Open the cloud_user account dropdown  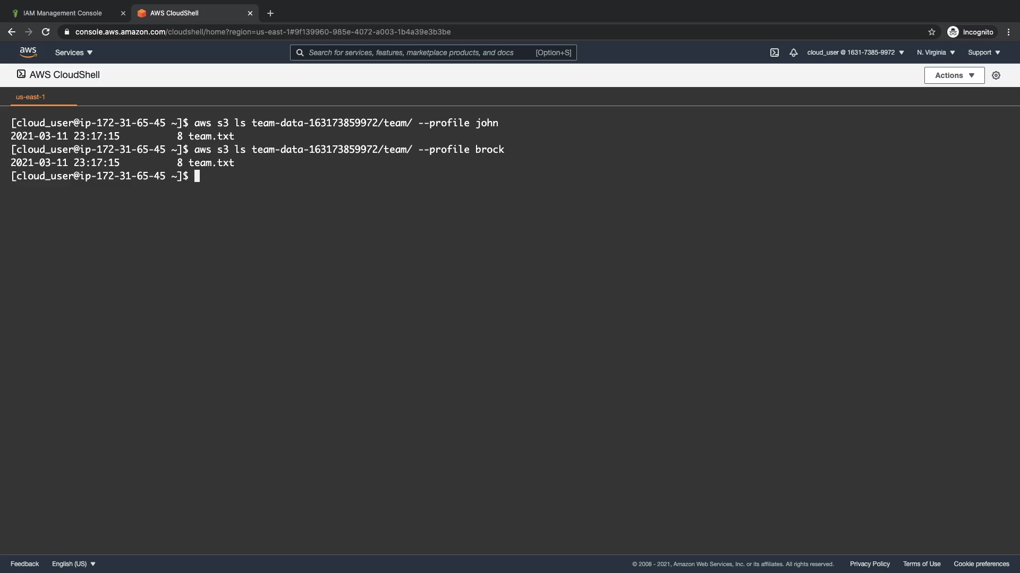point(855,53)
